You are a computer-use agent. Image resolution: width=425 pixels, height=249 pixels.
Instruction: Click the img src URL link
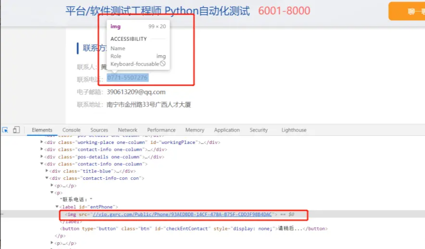tap(182, 214)
